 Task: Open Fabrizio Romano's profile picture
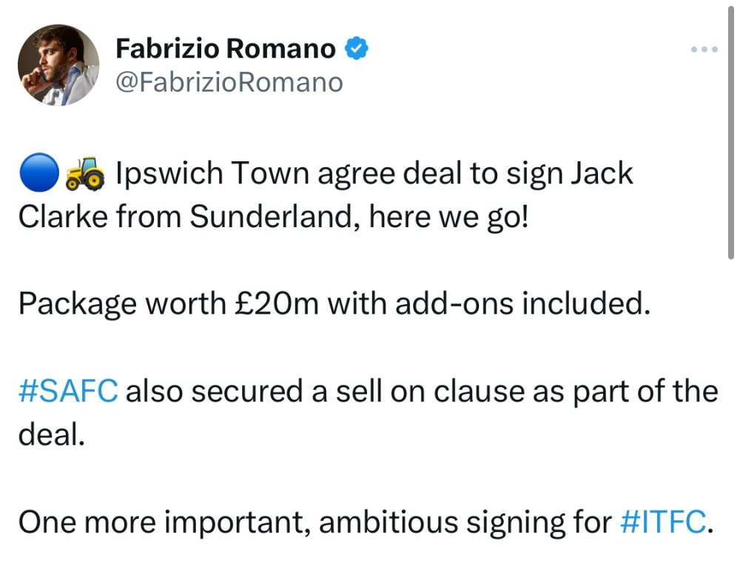tap(58, 65)
